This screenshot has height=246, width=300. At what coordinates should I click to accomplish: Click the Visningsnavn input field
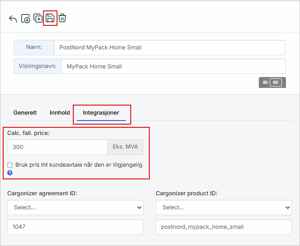[173, 66]
